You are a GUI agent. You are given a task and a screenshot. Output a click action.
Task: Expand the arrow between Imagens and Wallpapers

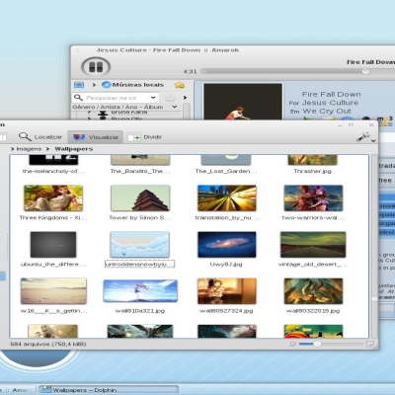point(47,149)
